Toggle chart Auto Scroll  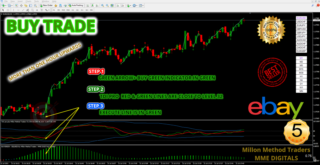pyautogui.click(x=117, y=5)
